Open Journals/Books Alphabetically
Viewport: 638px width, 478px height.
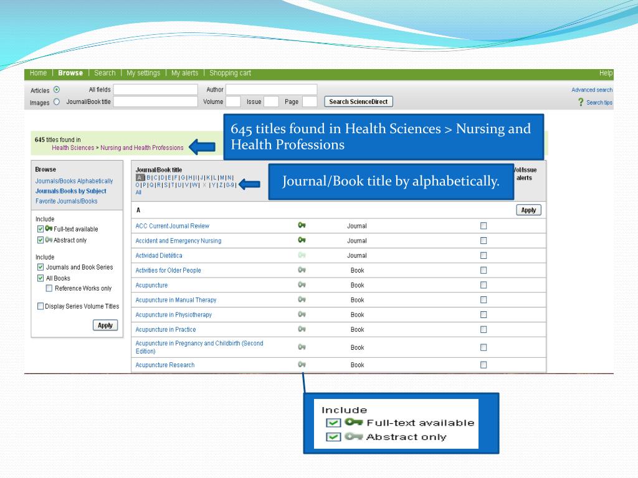pos(74,181)
